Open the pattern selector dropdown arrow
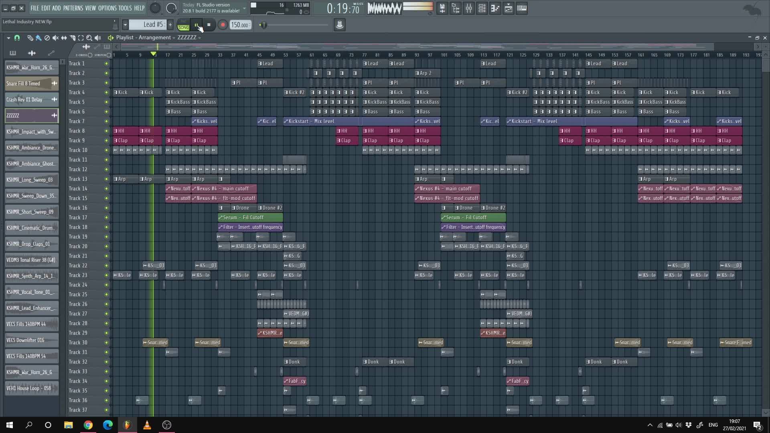The width and height of the screenshot is (770, 433). (x=125, y=25)
